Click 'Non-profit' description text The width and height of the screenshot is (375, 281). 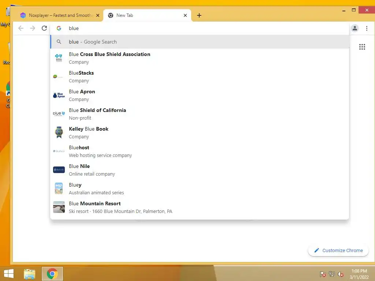click(80, 118)
